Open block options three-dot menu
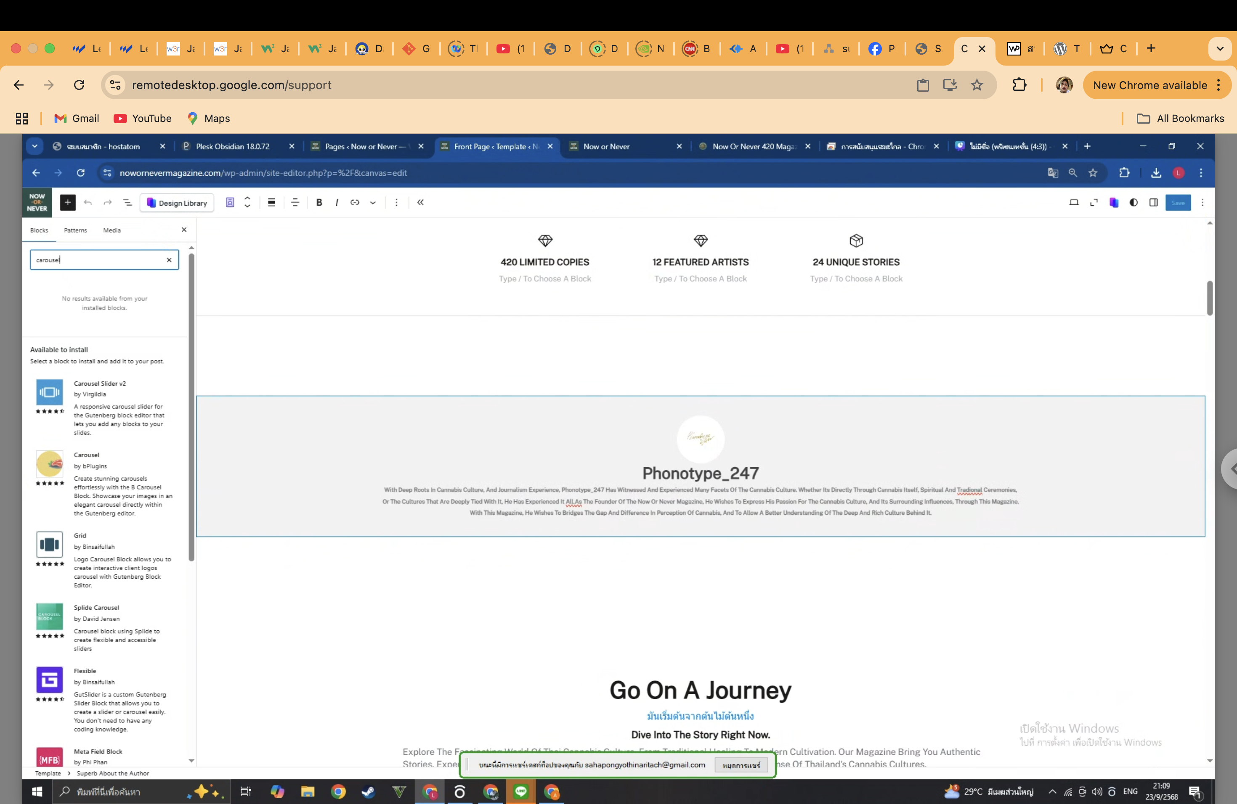This screenshot has height=804, width=1237. [x=397, y=203]
